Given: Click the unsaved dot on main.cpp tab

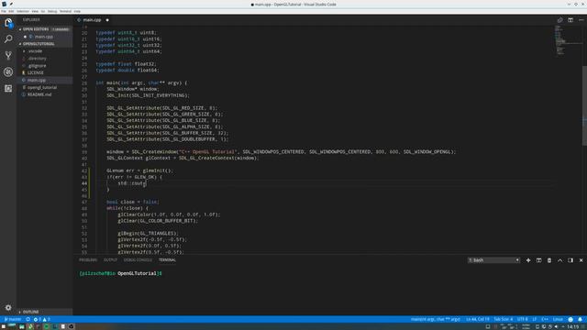Looking at the screenshot, I should [x=107, y=20].
